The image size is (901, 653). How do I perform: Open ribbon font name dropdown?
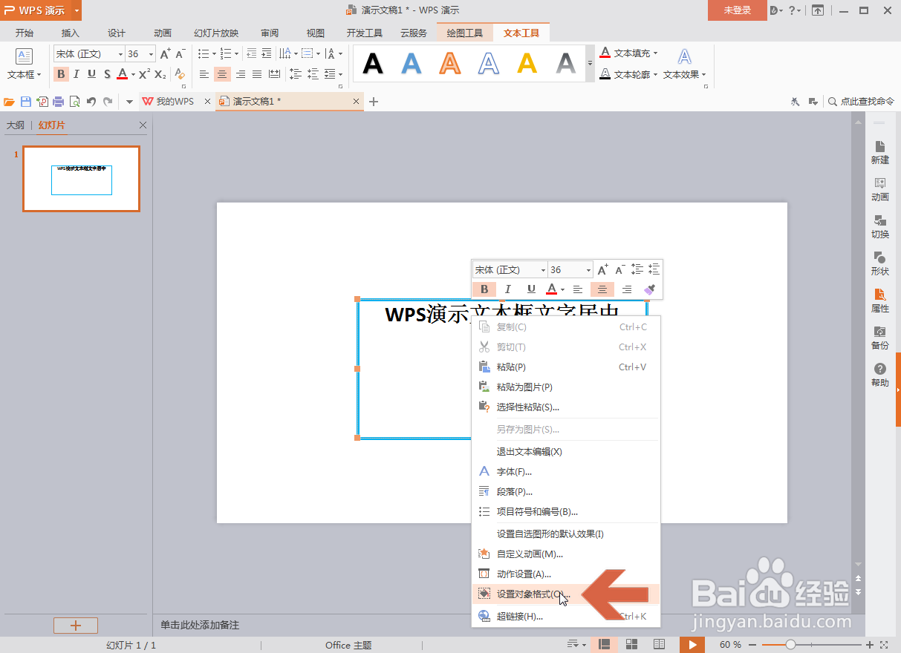point(120,54)
